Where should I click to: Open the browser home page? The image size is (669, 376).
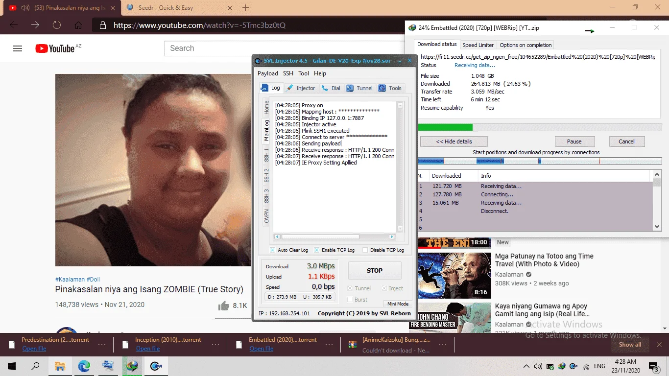pos(78,25)
